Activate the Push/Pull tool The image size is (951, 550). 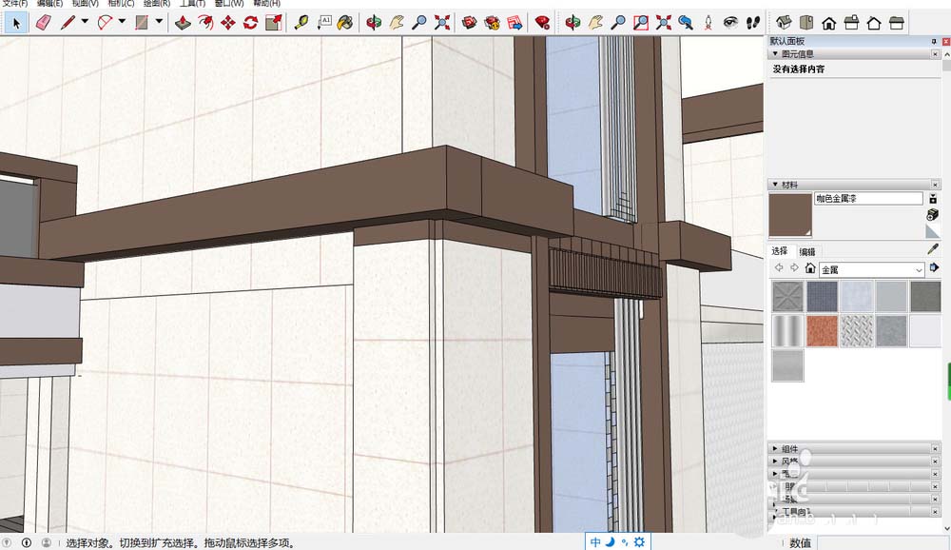click(183, 23)
